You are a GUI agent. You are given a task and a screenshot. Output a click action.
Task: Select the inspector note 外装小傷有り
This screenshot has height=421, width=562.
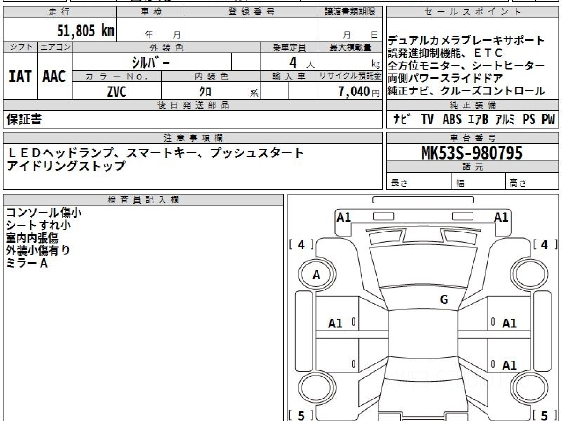[38, 251]
